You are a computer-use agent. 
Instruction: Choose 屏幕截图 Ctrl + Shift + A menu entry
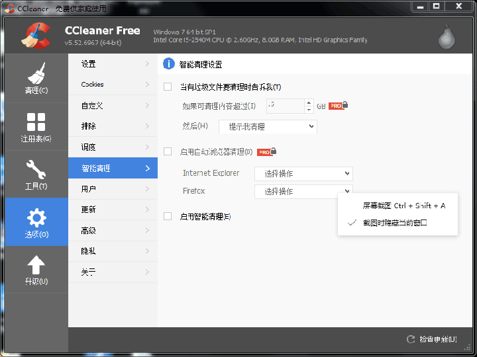click(397, 206)
